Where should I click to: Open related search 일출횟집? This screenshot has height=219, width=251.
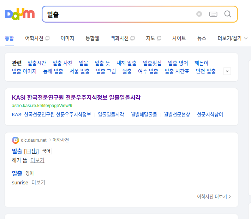point(152,63)
